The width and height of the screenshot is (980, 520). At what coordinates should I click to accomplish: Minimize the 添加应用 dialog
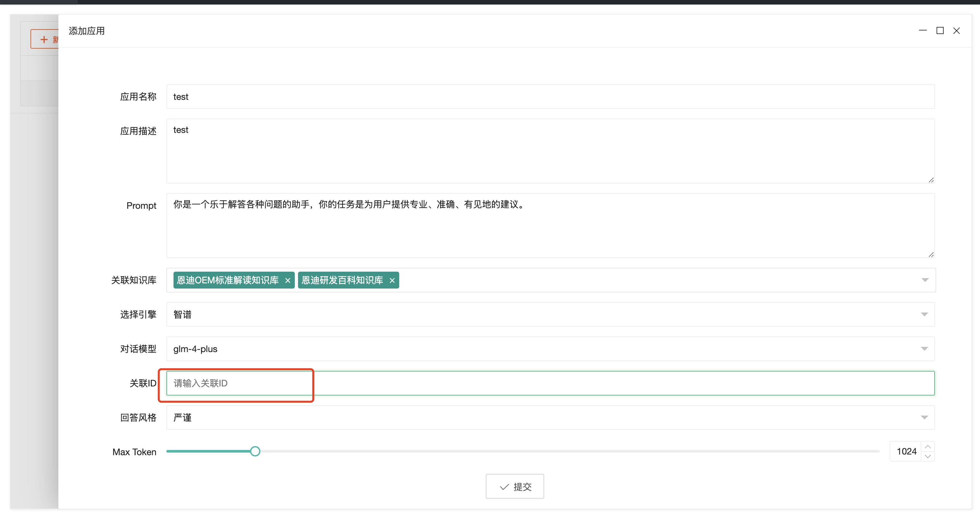point(923,30)
